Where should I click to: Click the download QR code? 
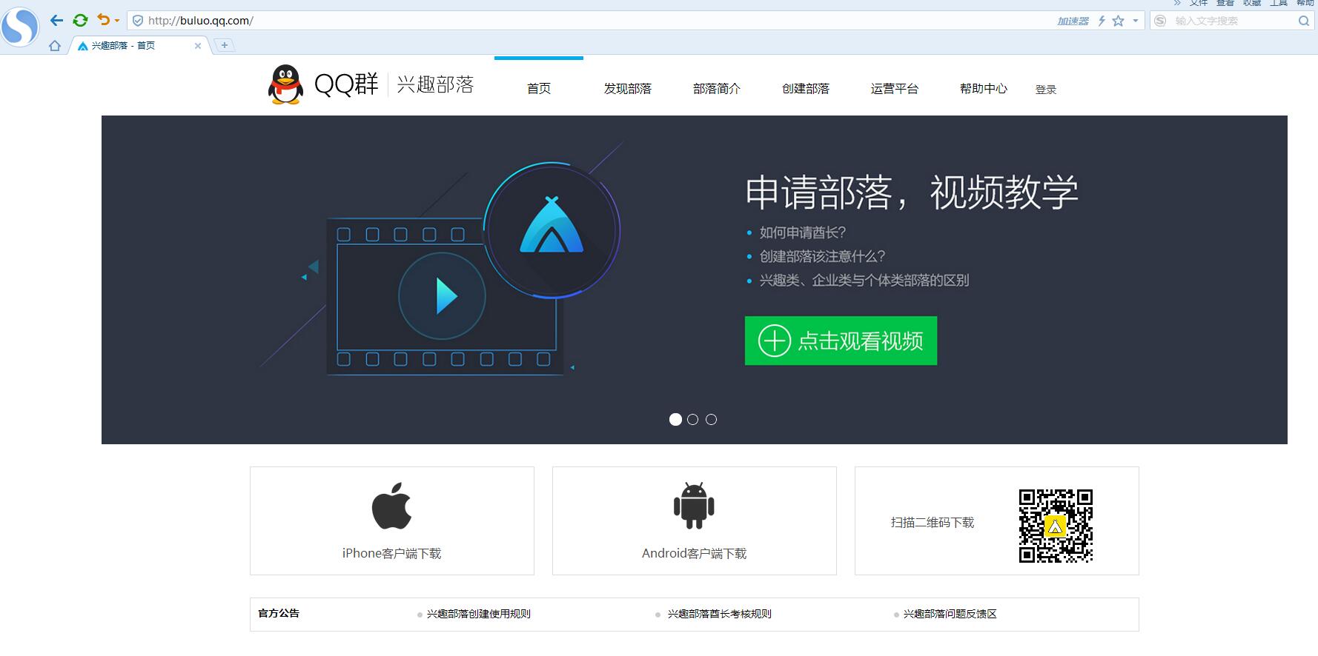tap(1056, 526)
